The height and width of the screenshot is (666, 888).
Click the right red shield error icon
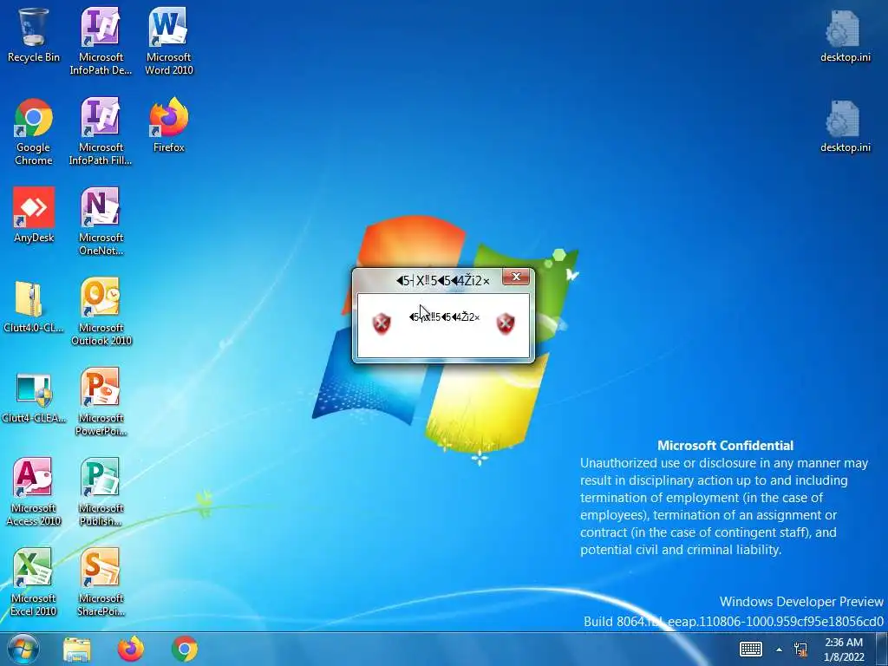[x=506, y=323]
